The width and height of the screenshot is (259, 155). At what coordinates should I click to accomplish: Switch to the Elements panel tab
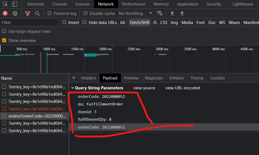(36, 4)
